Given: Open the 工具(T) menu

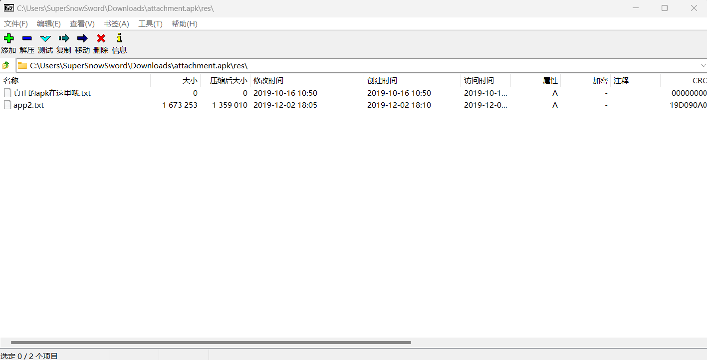Looking at the screenshot, I should pos(150,24).
